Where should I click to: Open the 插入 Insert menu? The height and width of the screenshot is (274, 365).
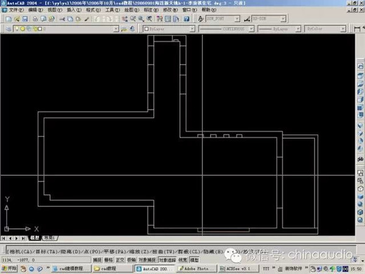pos(74,10)
